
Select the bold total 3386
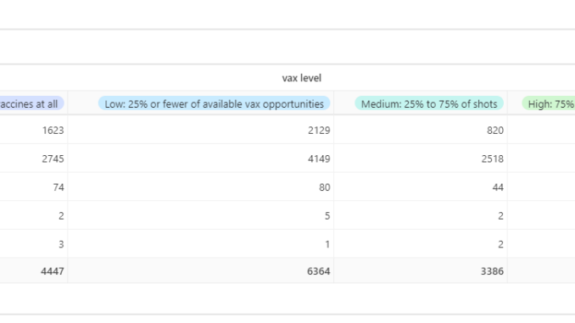tap(421, 271)
